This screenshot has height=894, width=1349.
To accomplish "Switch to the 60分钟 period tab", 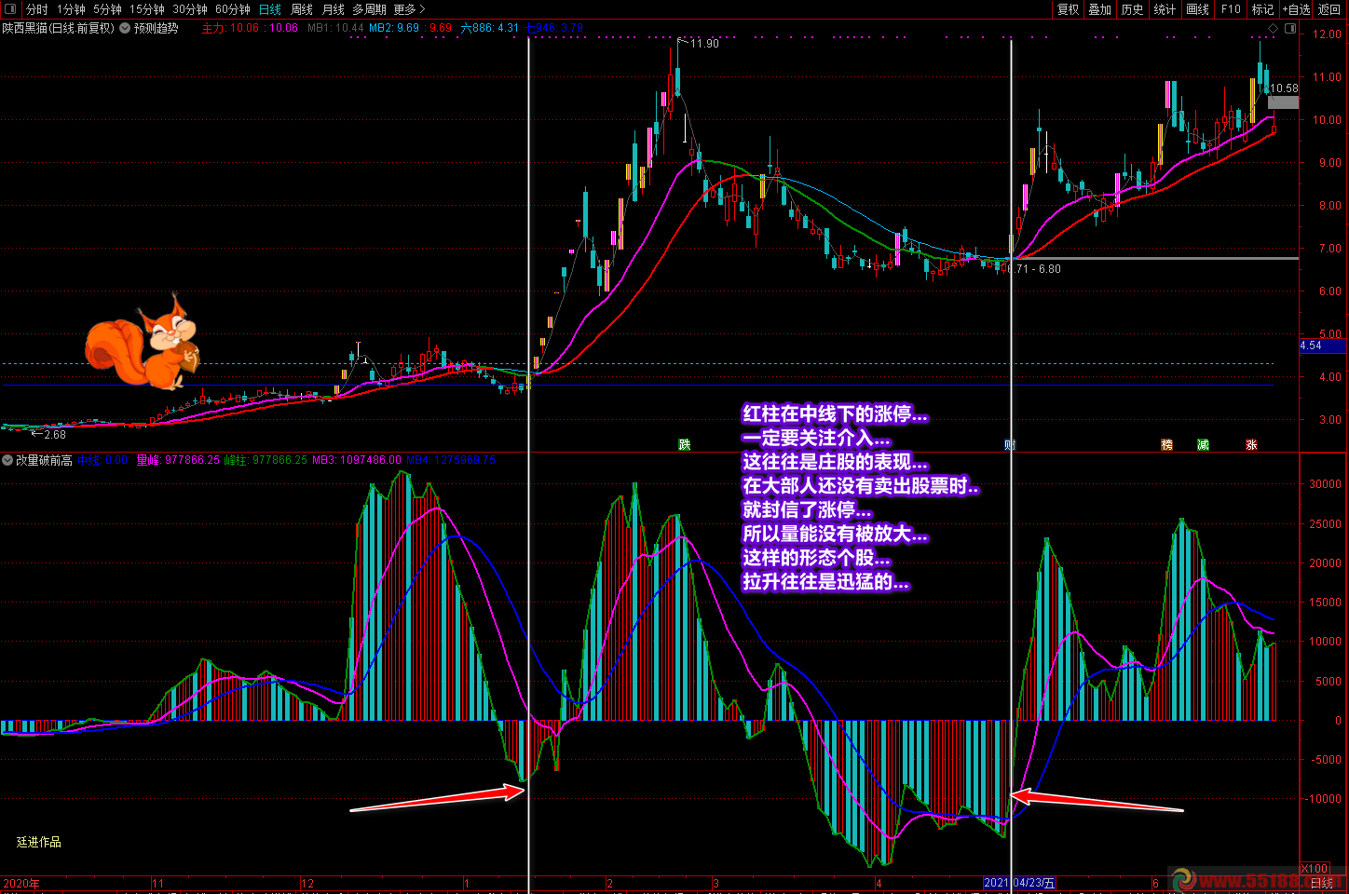I will (233, 9).
